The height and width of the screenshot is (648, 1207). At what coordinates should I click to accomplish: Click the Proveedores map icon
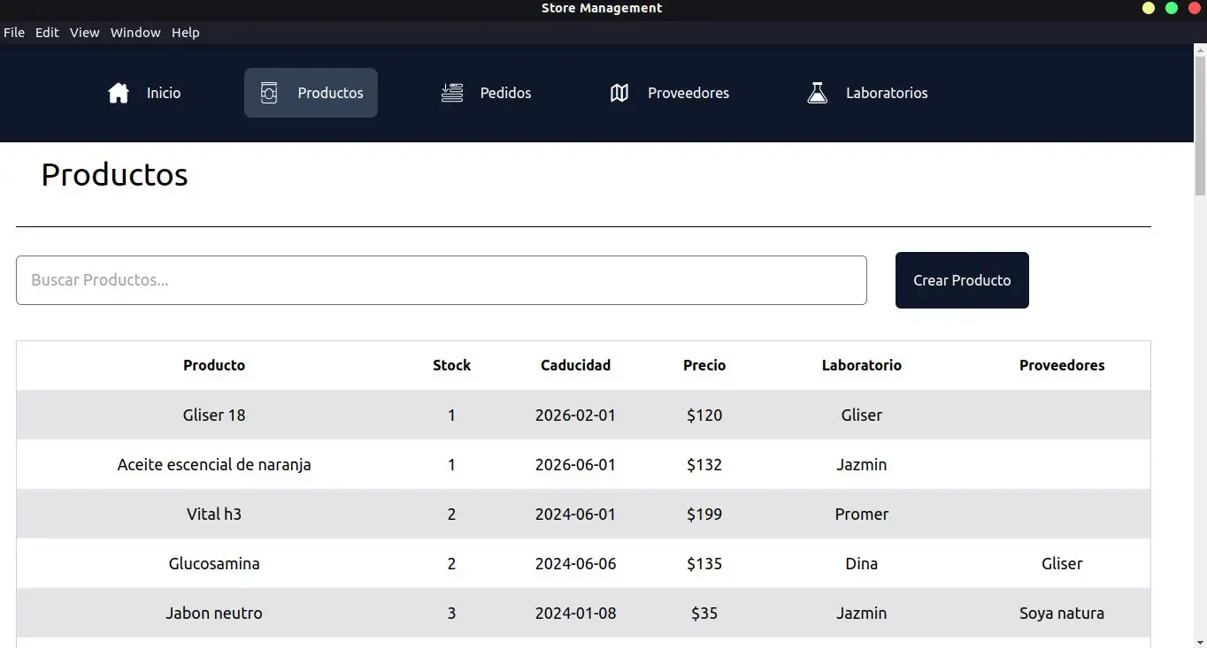[x=619, y=92]
